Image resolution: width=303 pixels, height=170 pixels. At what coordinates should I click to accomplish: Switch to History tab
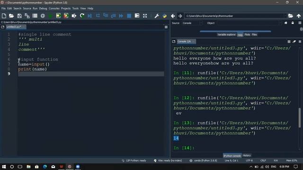[x=247, y=155]
